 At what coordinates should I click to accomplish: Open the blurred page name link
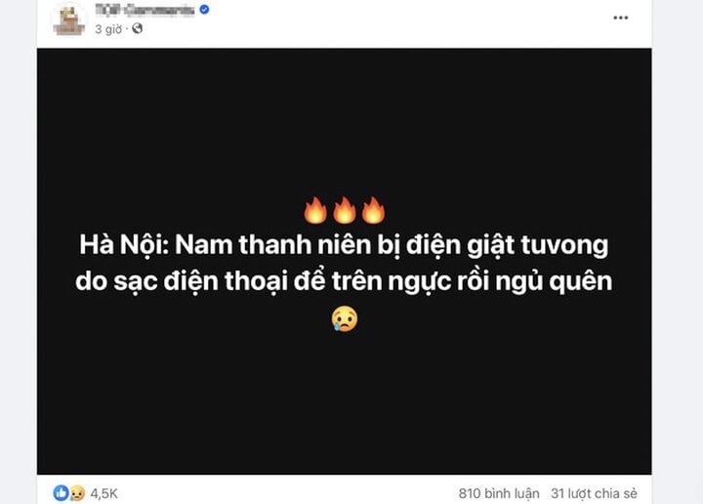145,10
